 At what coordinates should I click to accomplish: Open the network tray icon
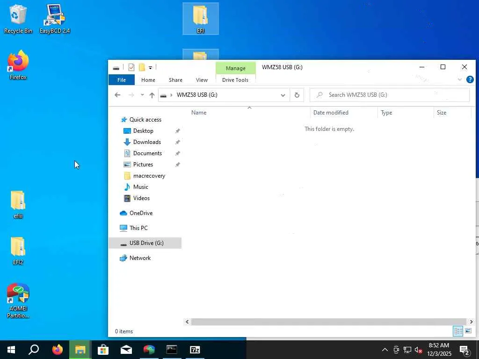pos(407,350)
